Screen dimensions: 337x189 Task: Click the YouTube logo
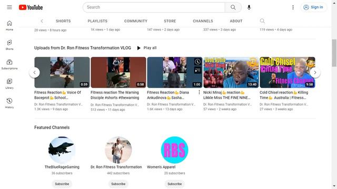pos(31,7)
